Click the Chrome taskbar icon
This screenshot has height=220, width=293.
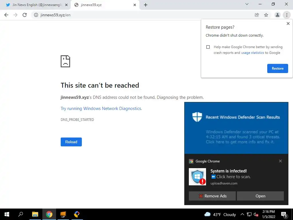pyautogui.click(x=49, y=214)
